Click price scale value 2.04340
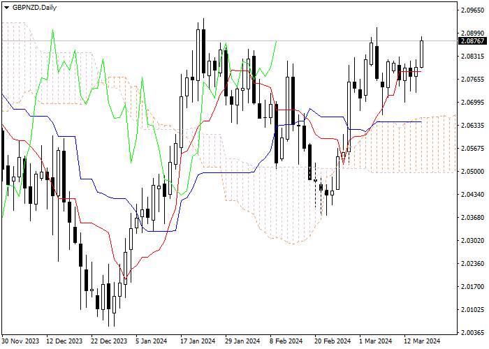The height and width of the screenshot is (349, 489). click(472, 195)
